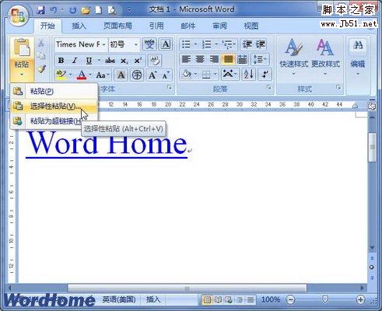Toggle underline formatting
The height and width of the screenshot is (311, 382).
tap(89, 61)
